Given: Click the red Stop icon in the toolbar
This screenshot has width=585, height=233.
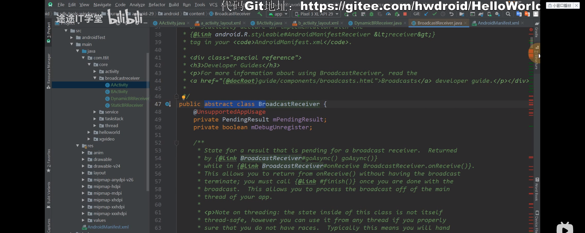Looking at the screenshot, I should click(405, 14).
